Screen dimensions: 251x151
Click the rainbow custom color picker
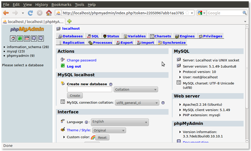[x=93, y=137]
